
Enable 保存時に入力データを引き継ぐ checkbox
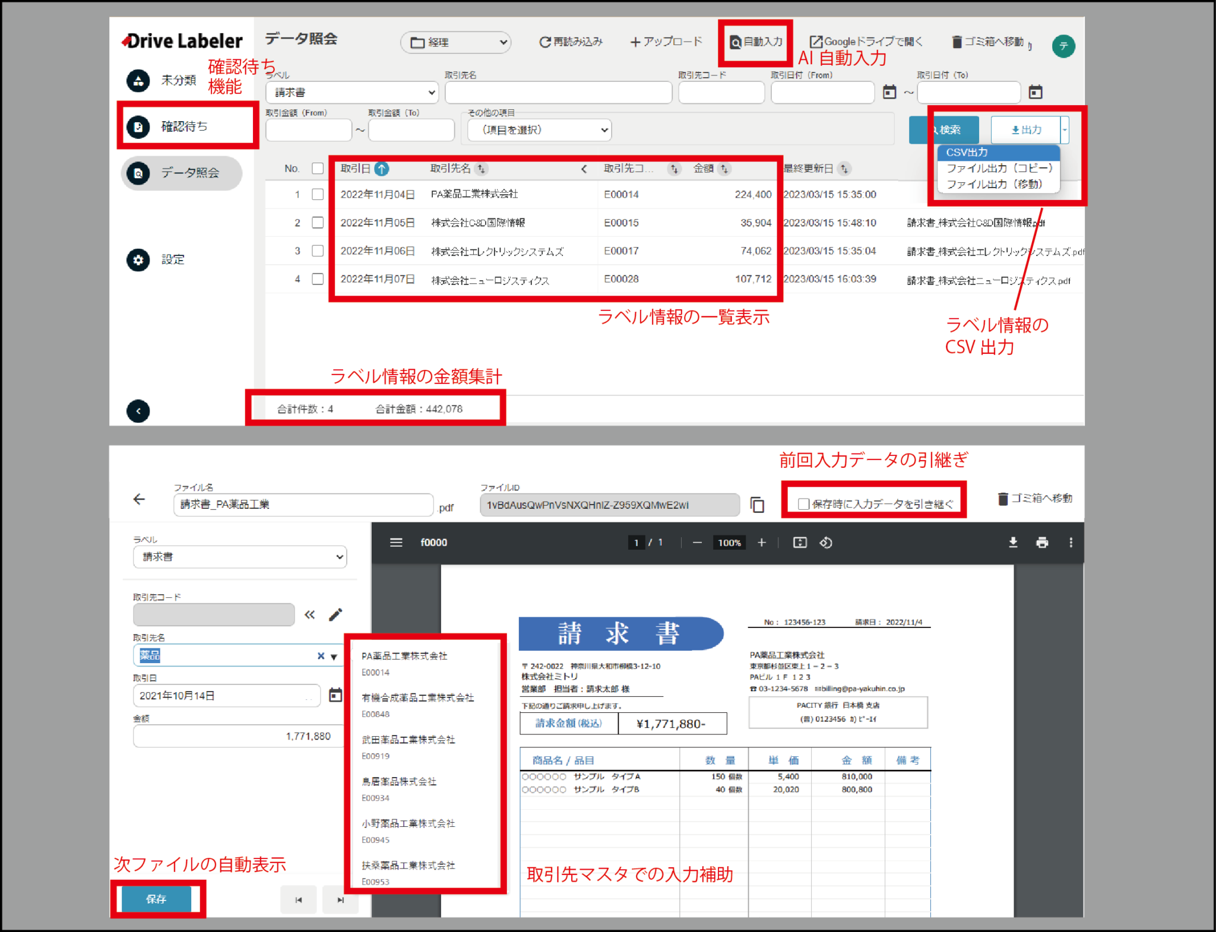(804, 503)
